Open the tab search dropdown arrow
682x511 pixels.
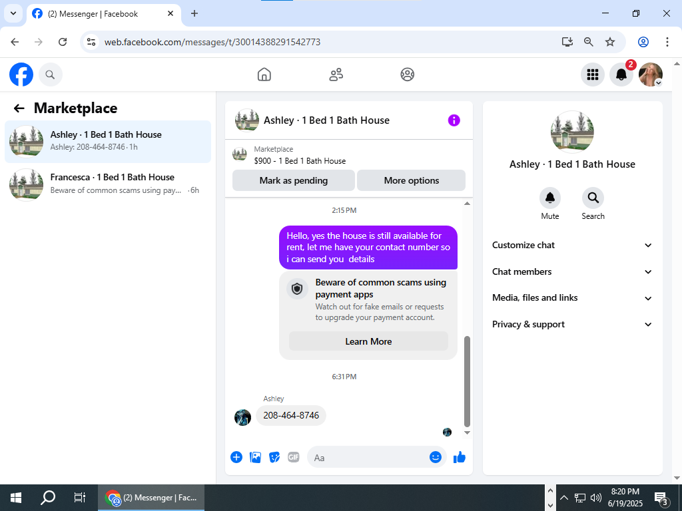pyautogui.click(x=13, y=13)
